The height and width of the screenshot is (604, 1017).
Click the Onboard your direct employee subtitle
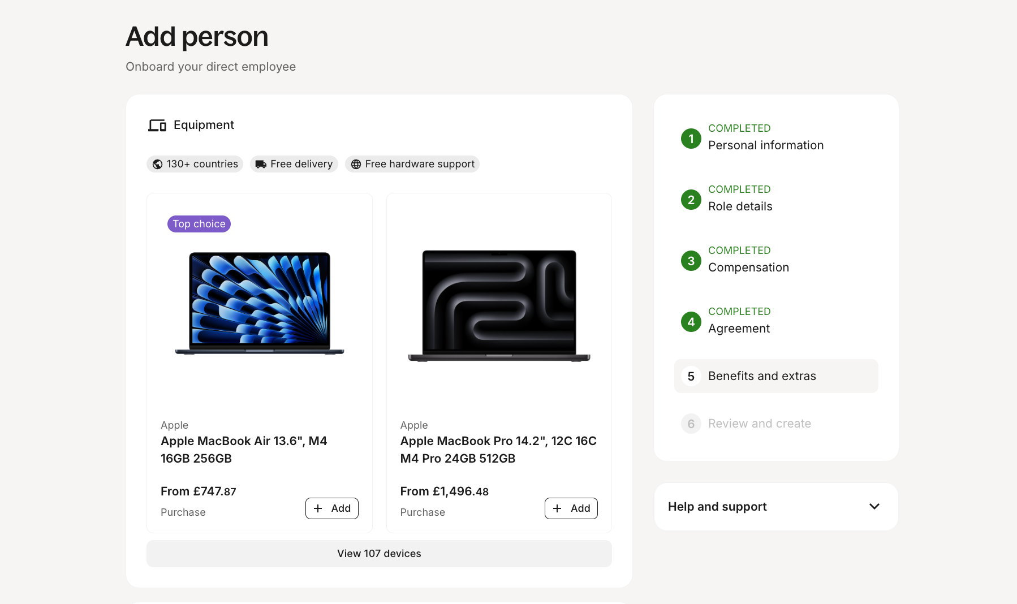pyautogui.click(x=211, y=67)
